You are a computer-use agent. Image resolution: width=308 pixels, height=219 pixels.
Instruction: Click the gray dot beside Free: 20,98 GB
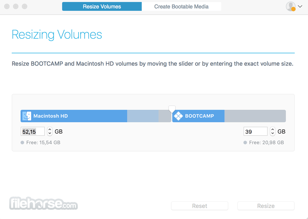pyautogui.click(x=245, y=143)
